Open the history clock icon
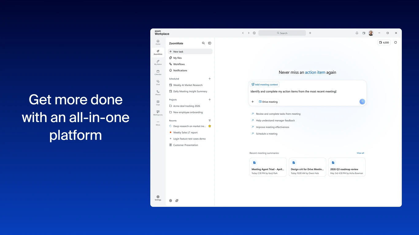419x235 pixels. pyautogui.click(x=254, y=33)
